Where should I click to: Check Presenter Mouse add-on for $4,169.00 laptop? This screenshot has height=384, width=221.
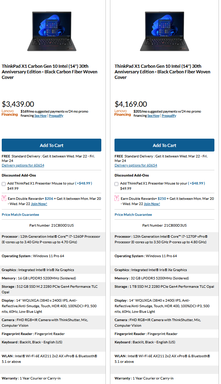117,184
